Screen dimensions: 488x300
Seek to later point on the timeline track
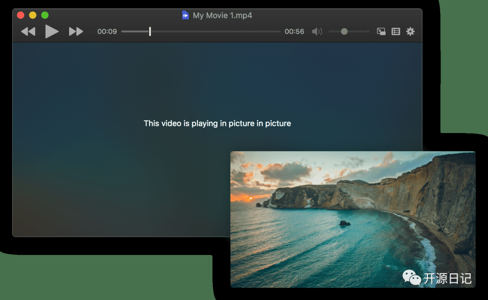(216, 32)
